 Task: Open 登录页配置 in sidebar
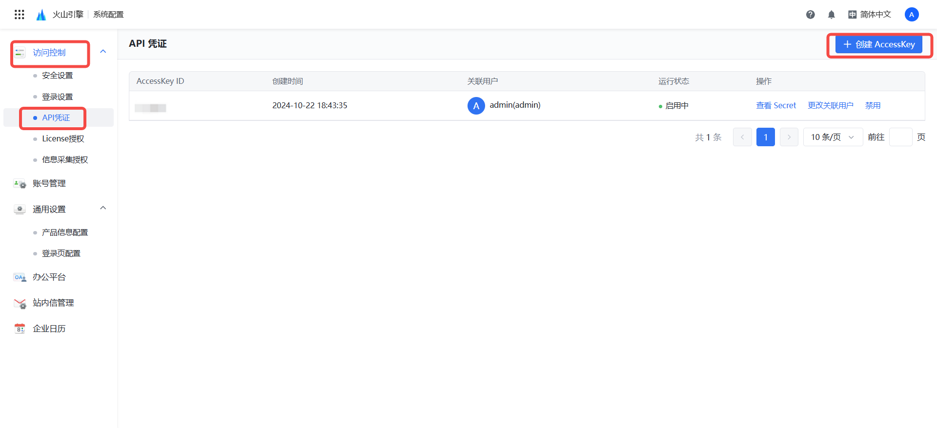click(61, 253)
